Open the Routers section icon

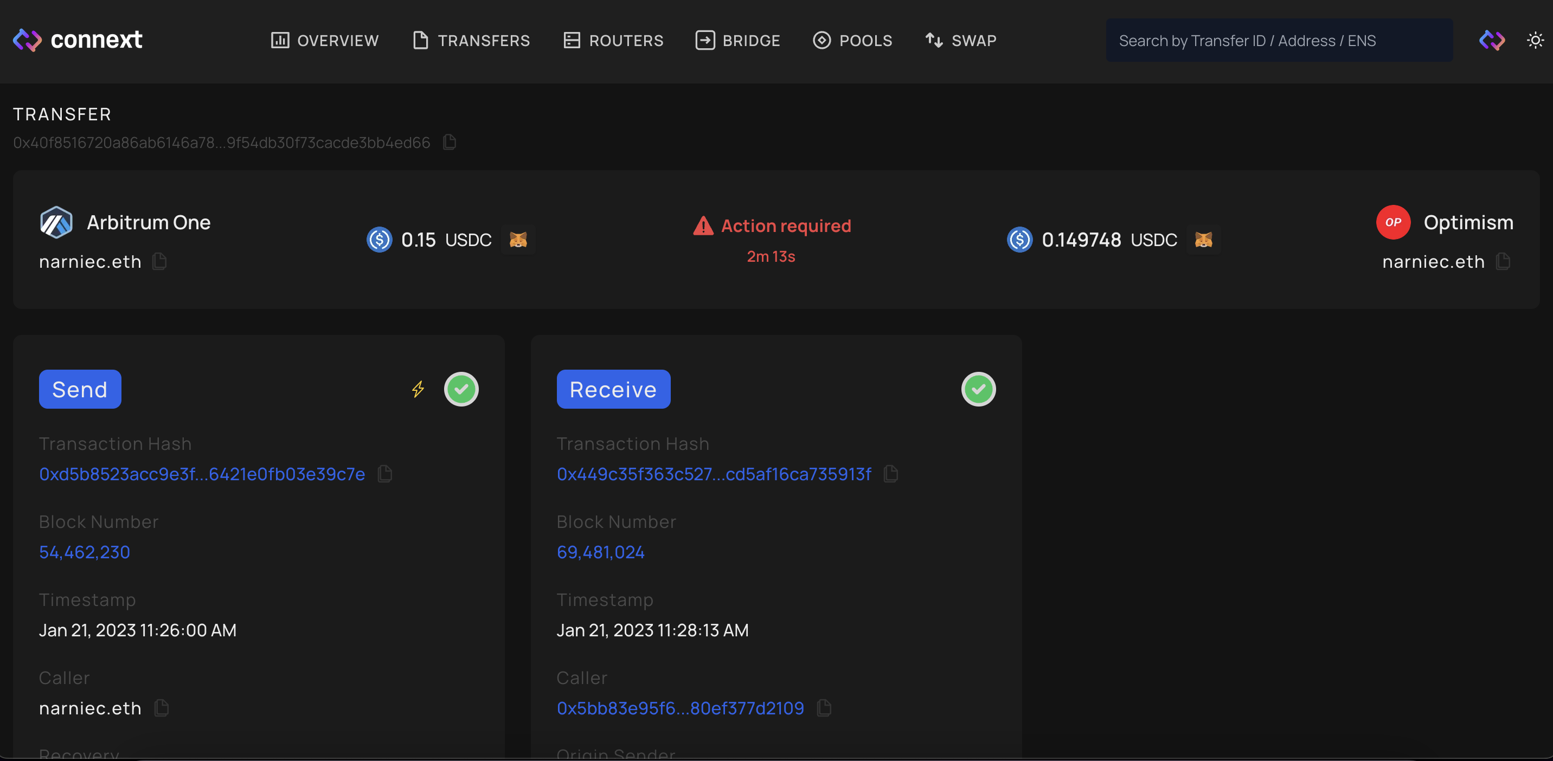point(572,40)
